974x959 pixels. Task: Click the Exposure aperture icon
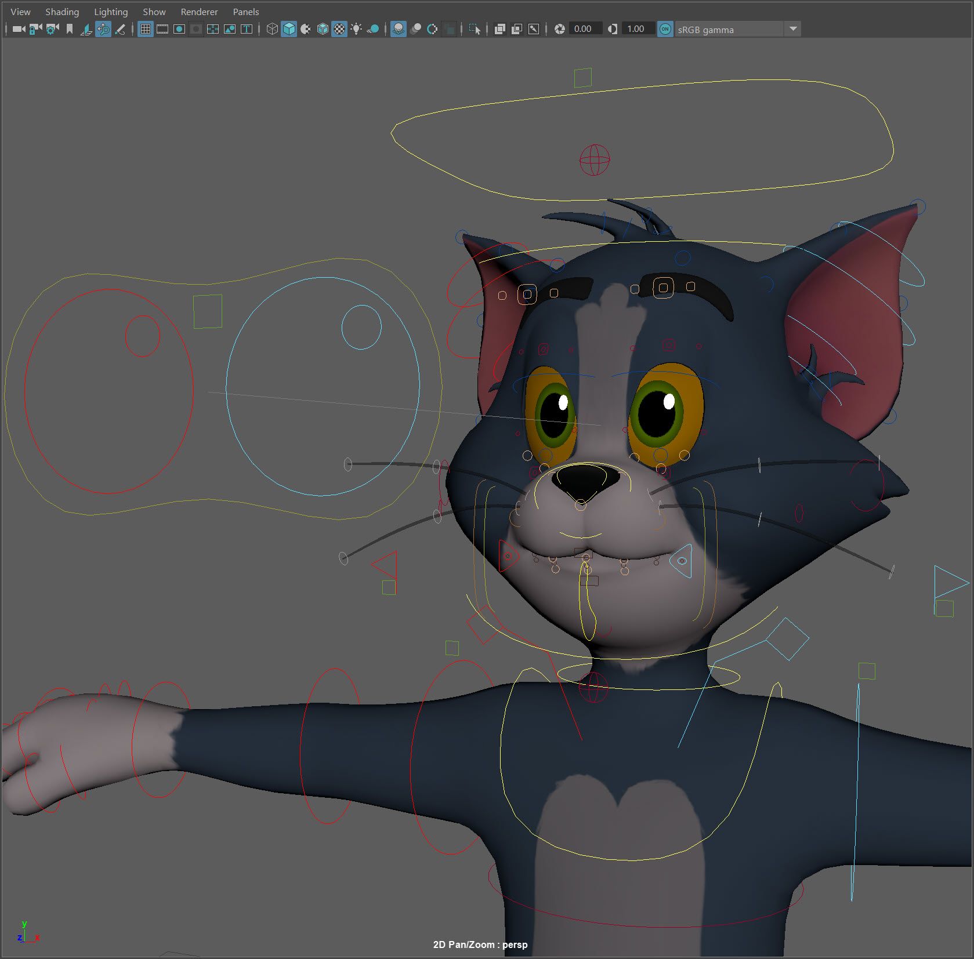point(559,29)
